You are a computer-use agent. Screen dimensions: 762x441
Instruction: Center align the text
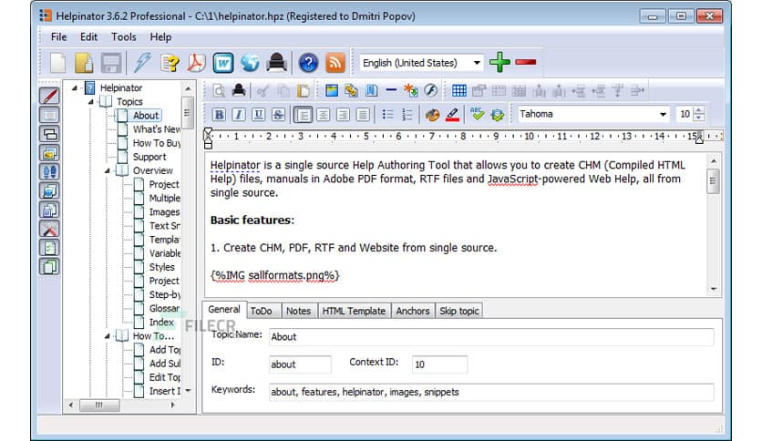(324, 115)
